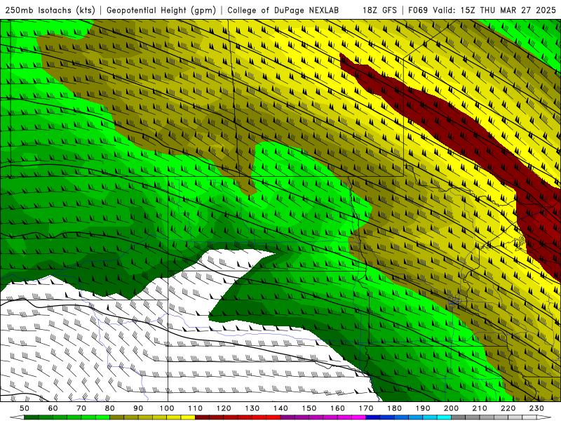Click the 230 kts legend label
The image size is (561, 421).
point(536,408)
